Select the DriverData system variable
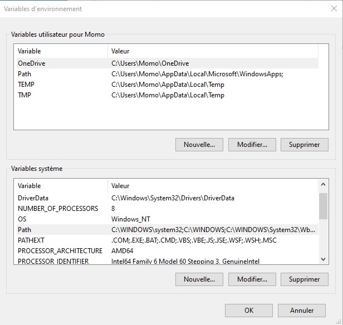The image size is (343, 325). (x=33, y=198)
